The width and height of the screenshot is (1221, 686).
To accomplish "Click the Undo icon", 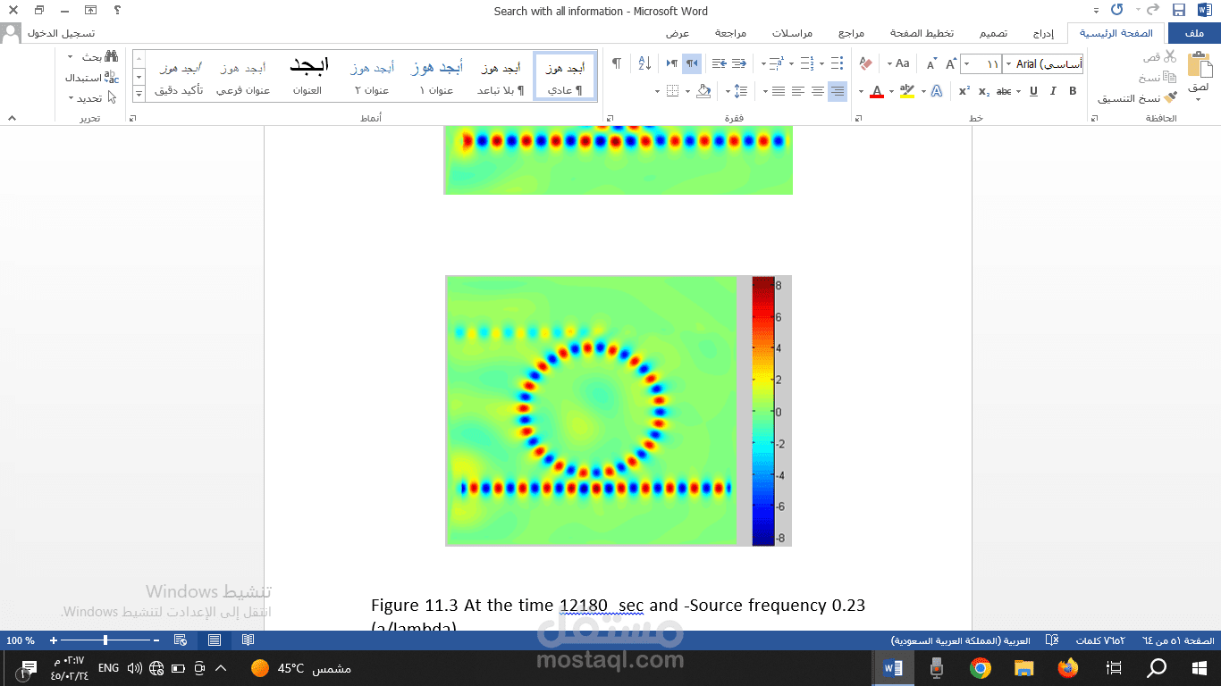I will pos(1118,11).
